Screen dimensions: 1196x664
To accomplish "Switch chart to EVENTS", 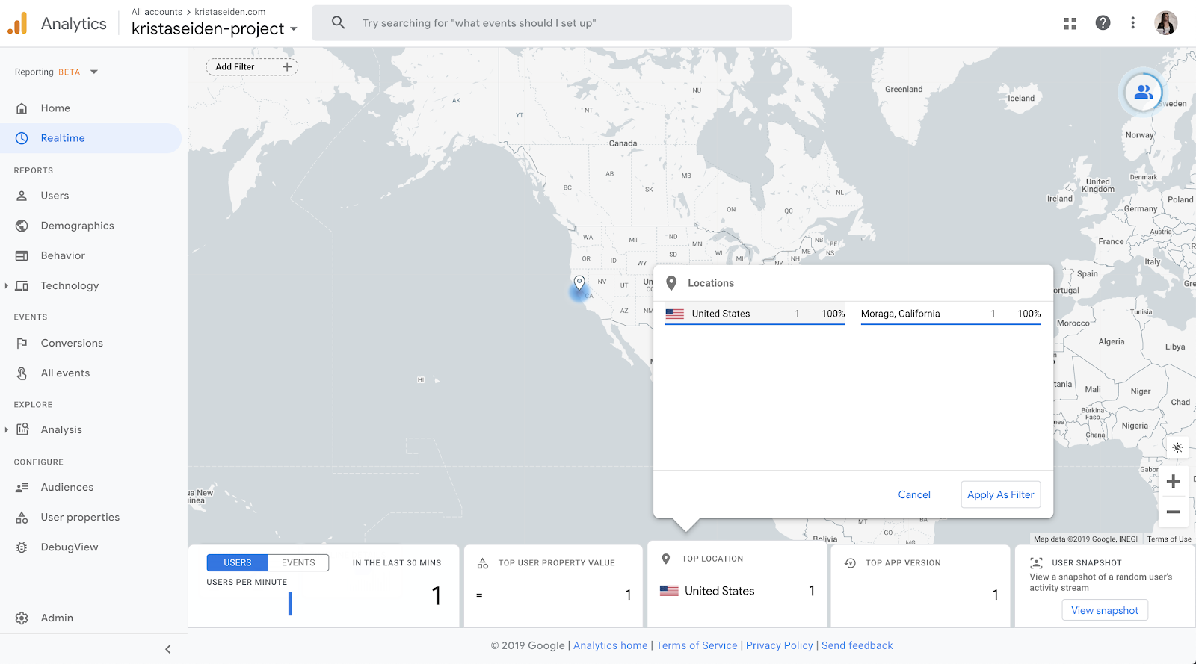I will (298, 562).
